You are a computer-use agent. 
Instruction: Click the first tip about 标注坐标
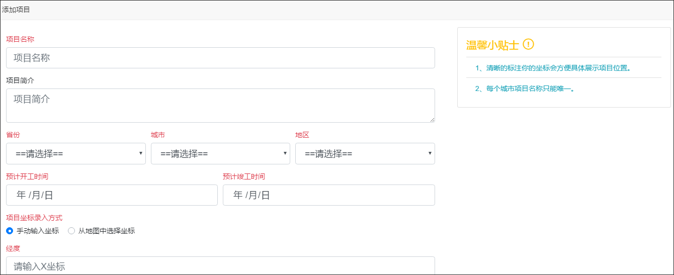coord(553,68)
